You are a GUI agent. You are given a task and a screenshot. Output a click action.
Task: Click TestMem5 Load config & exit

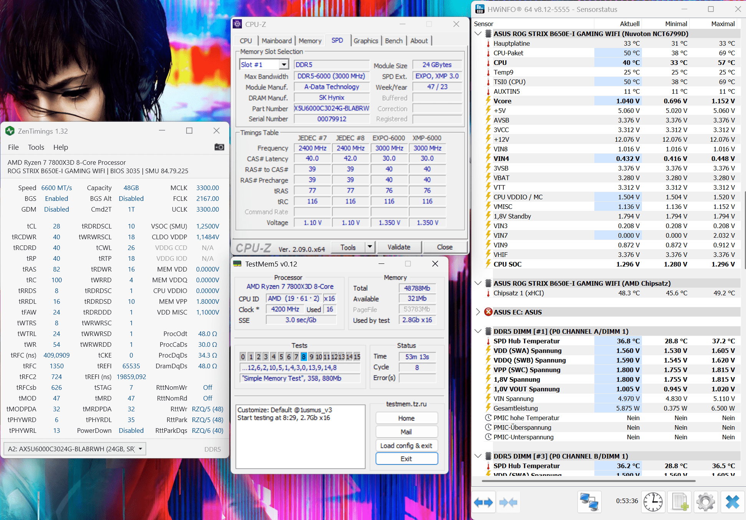pyautogui.click(x=406, y=445)
